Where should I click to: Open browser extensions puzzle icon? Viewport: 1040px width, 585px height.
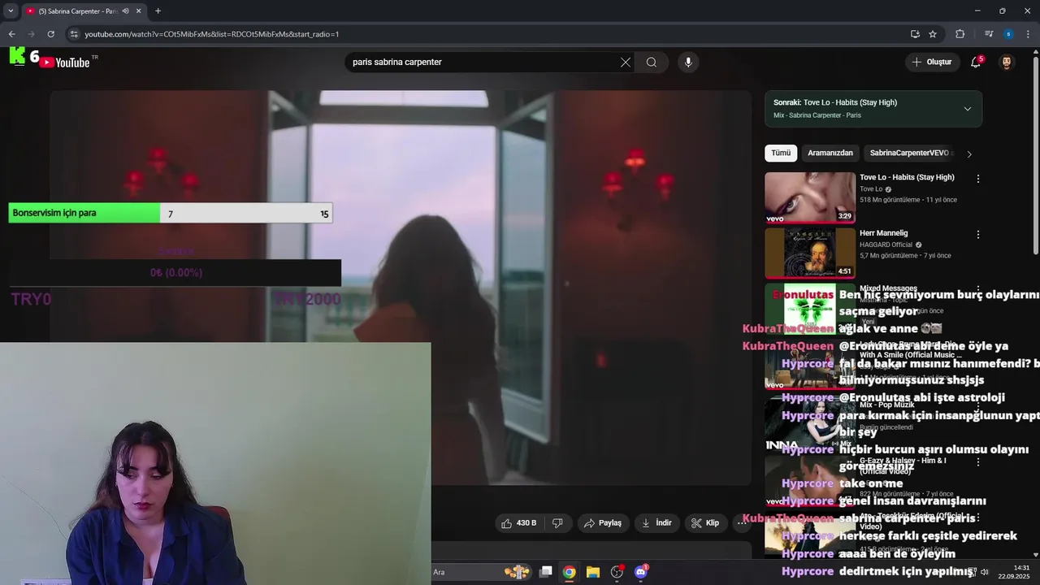click(960, 34)
